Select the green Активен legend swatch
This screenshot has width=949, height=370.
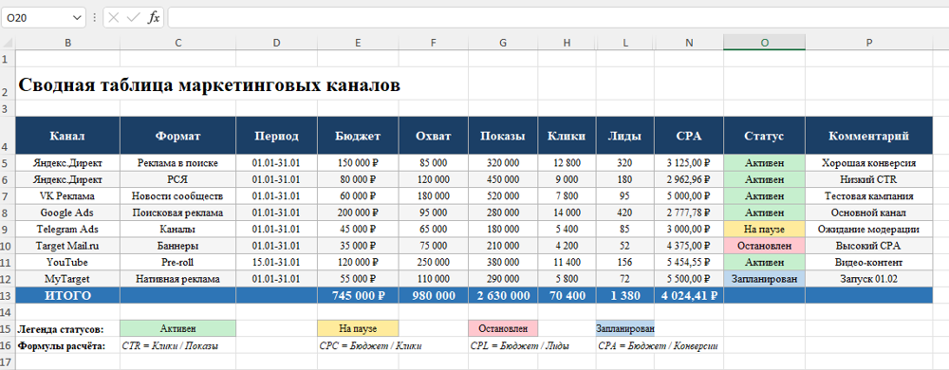[x=178, y=328]
